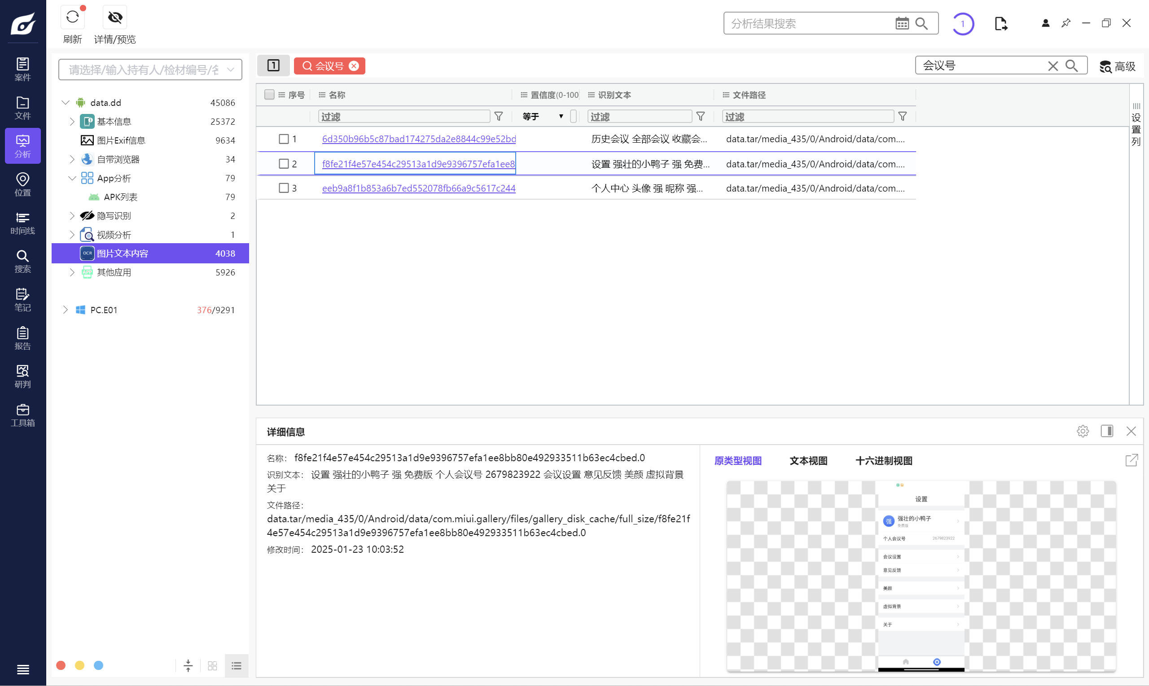Click the red color marker dot

[61, 665]
